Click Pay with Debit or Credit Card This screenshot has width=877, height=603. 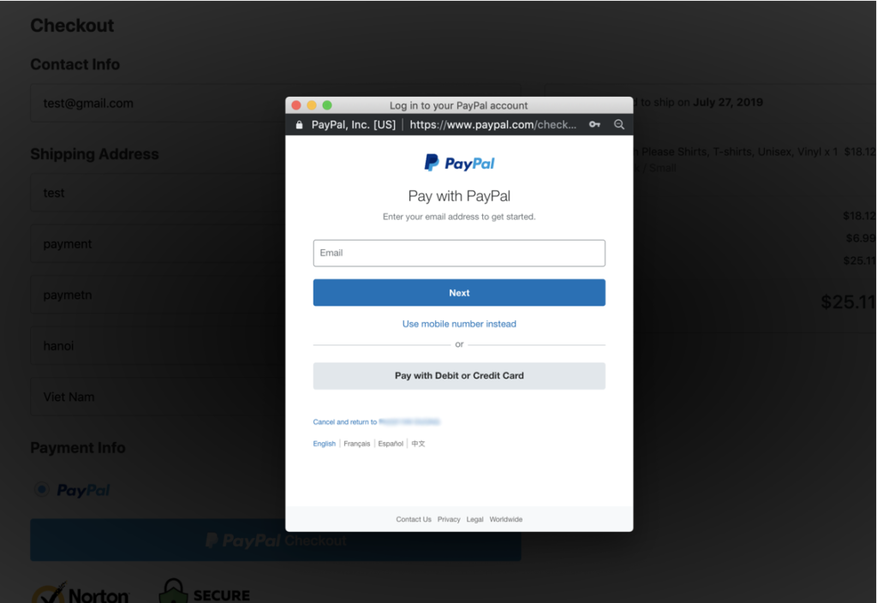[459, 376]
